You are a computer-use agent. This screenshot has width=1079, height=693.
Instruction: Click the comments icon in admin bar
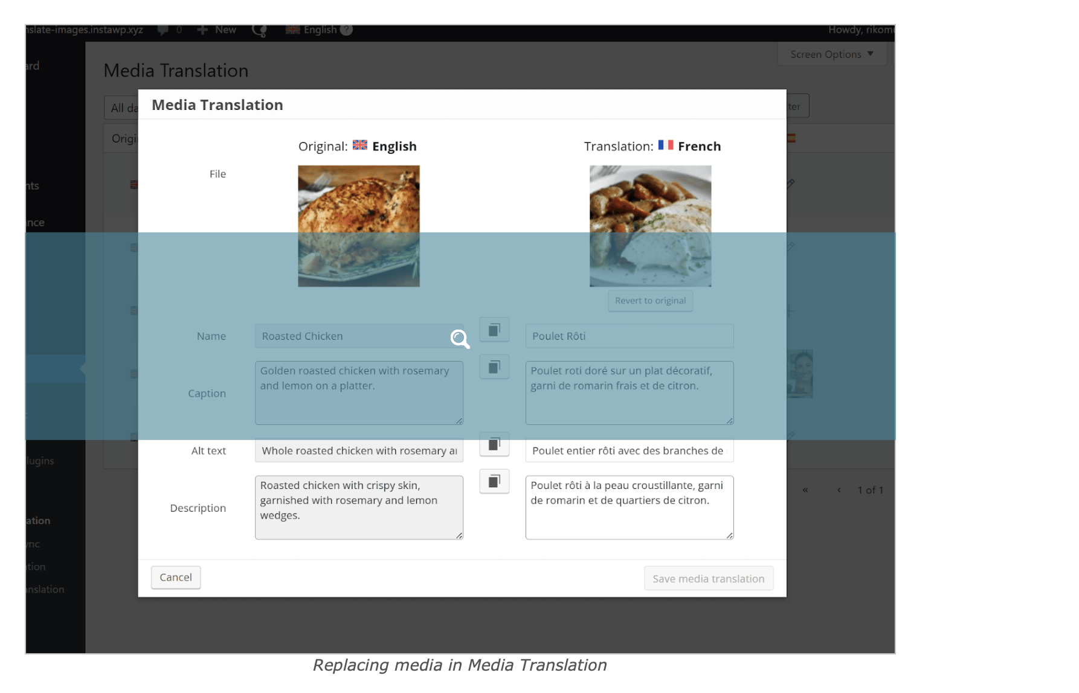(163, 30)
